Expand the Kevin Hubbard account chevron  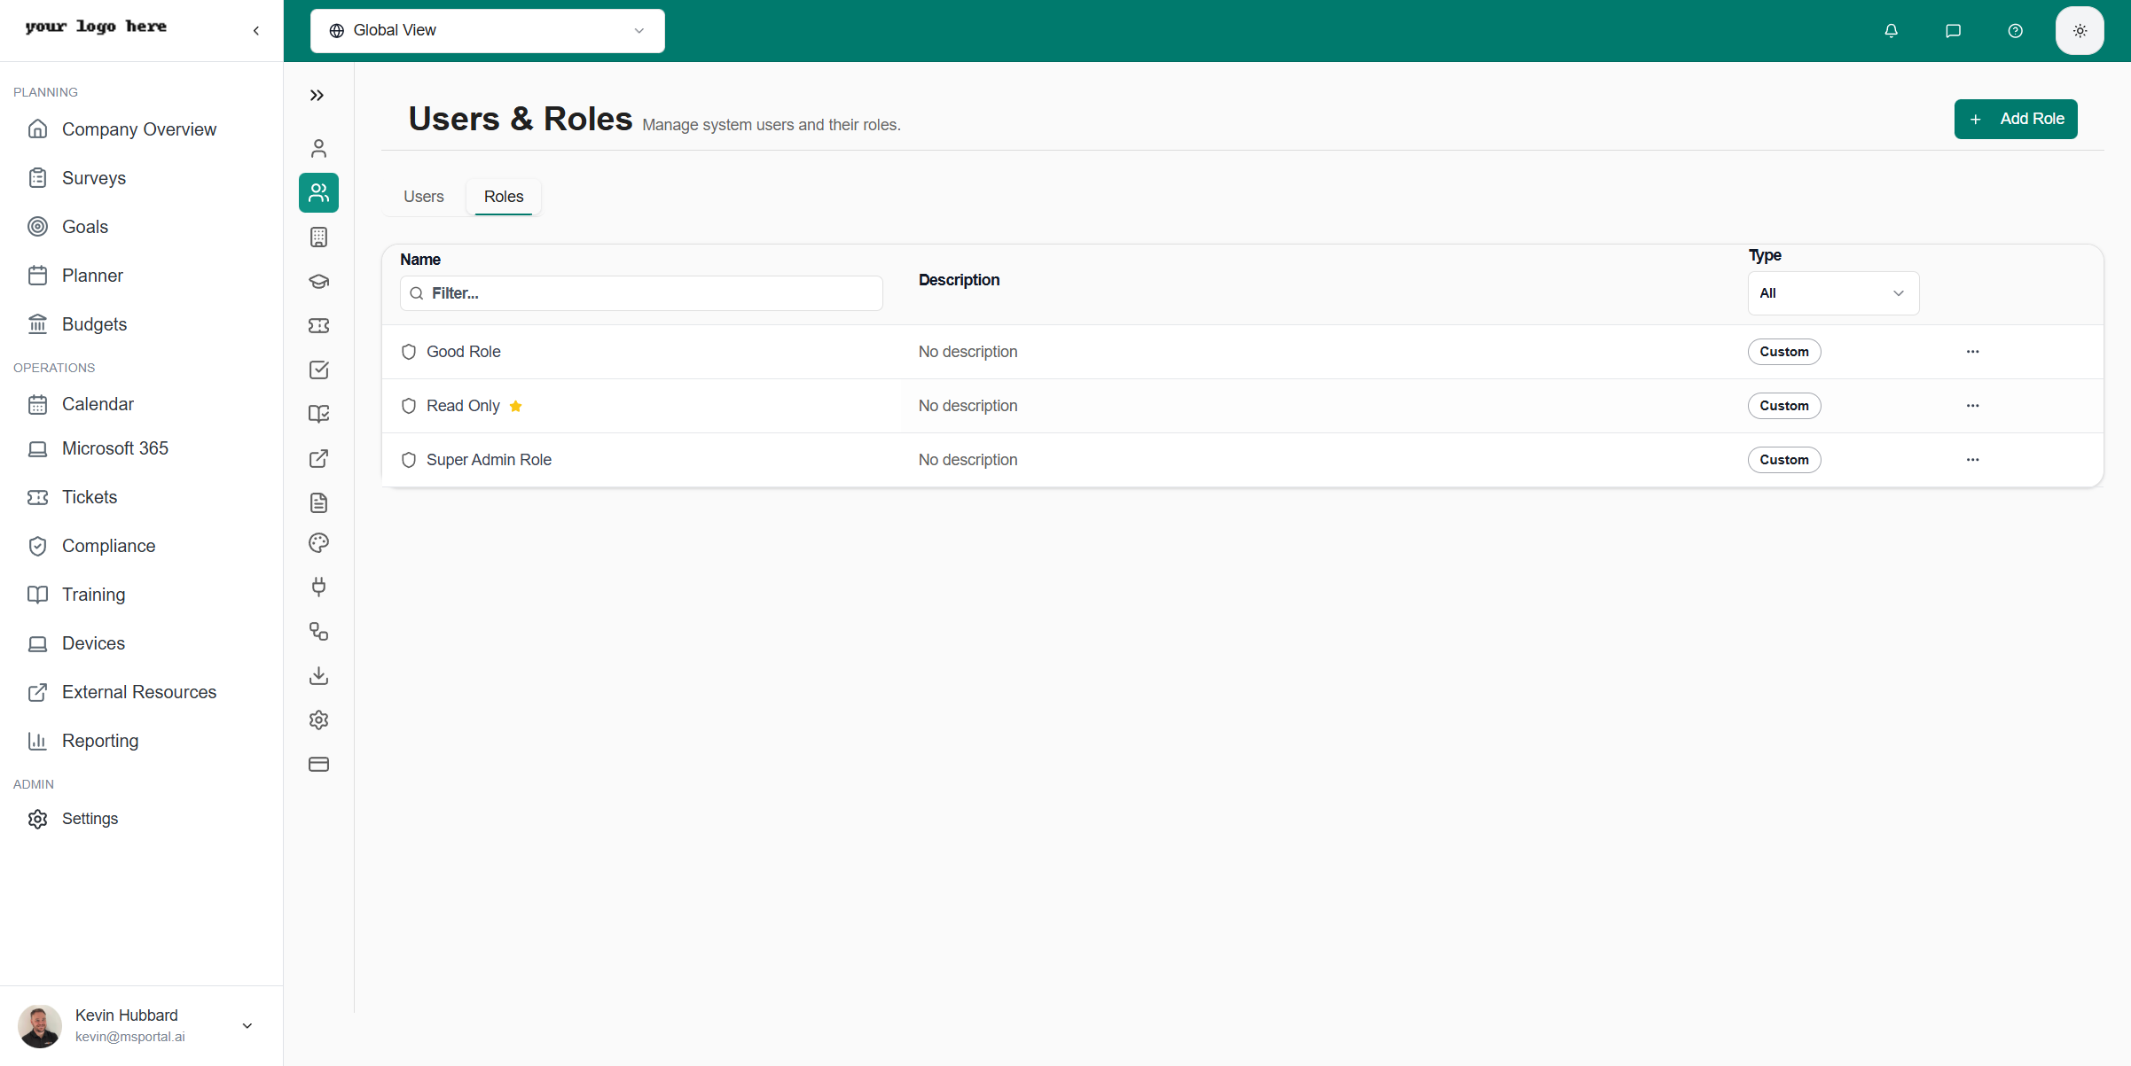coord(247,1025)
